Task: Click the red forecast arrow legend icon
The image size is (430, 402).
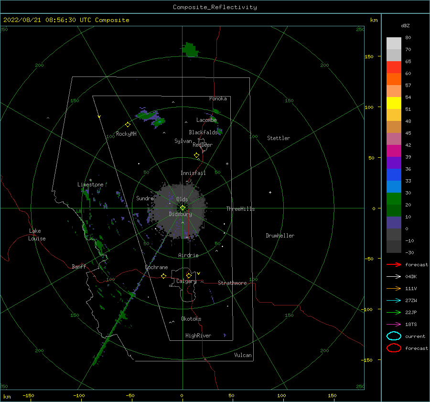Action: point(394,264)
